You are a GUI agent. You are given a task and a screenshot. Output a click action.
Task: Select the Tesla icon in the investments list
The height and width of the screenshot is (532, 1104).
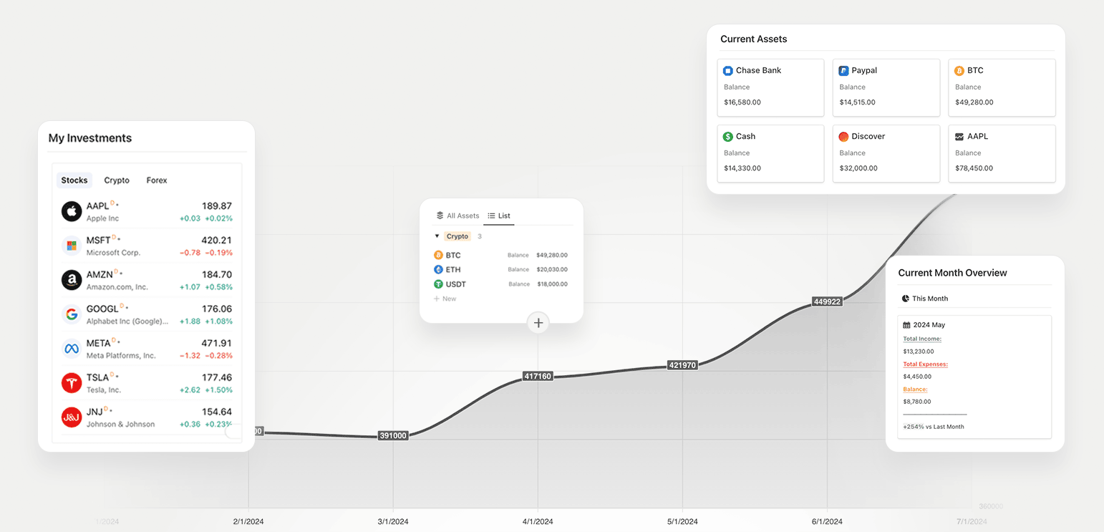[71, 383]
